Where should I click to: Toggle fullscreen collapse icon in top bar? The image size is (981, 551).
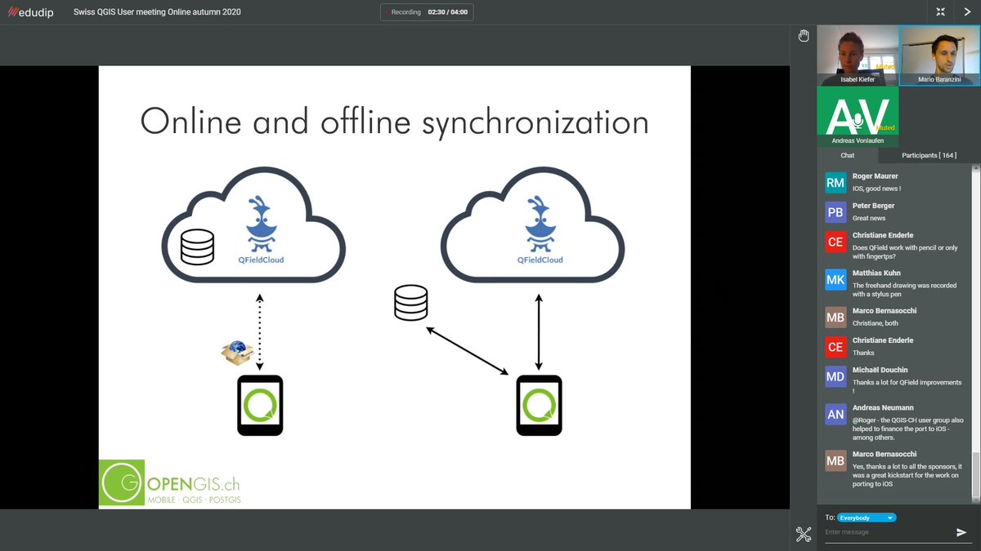[941, 12]
